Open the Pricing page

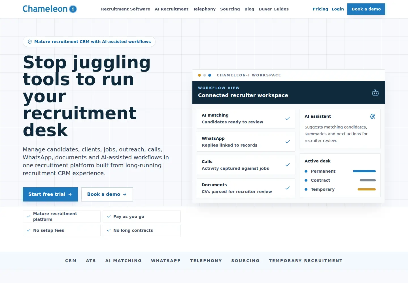[x=320, y=9]
